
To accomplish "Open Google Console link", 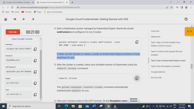I will coord(22,39).
